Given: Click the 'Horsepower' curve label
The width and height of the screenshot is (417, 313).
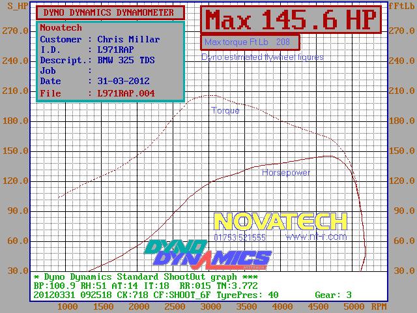Looking at the screenshot, I should pos(286,173).
